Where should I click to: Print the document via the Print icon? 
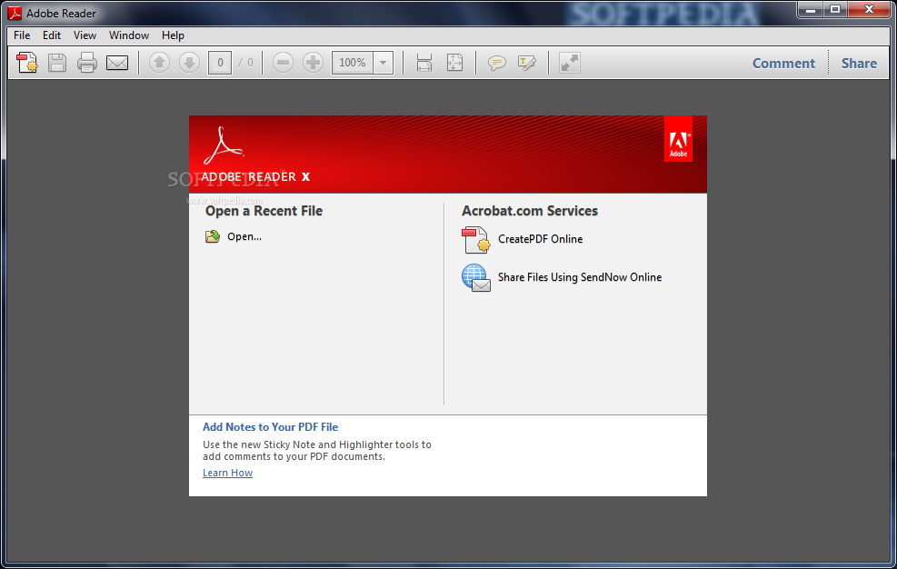pos(86,62)
